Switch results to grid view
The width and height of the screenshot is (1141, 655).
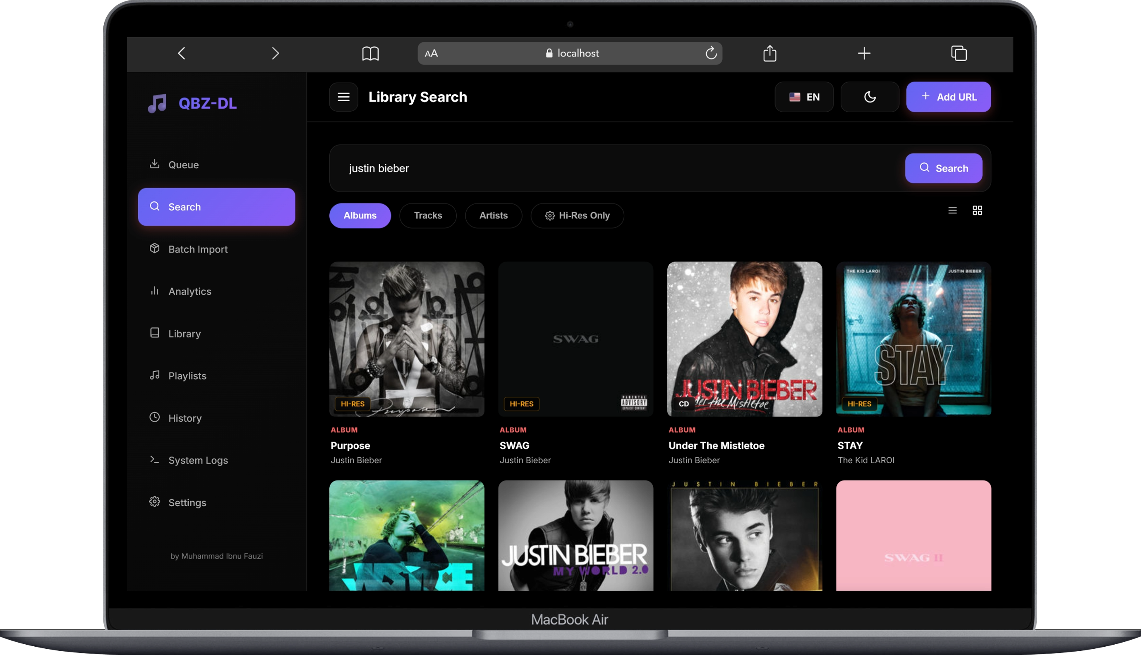tap(977, 210)
